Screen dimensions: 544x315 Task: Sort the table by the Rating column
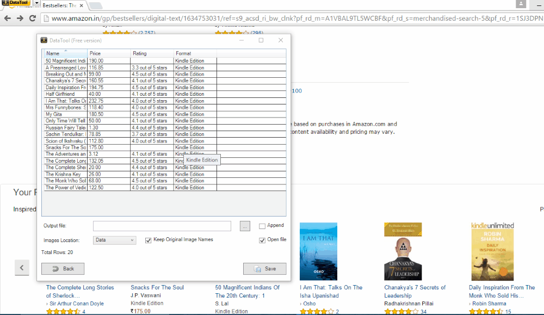click(152, 53)
